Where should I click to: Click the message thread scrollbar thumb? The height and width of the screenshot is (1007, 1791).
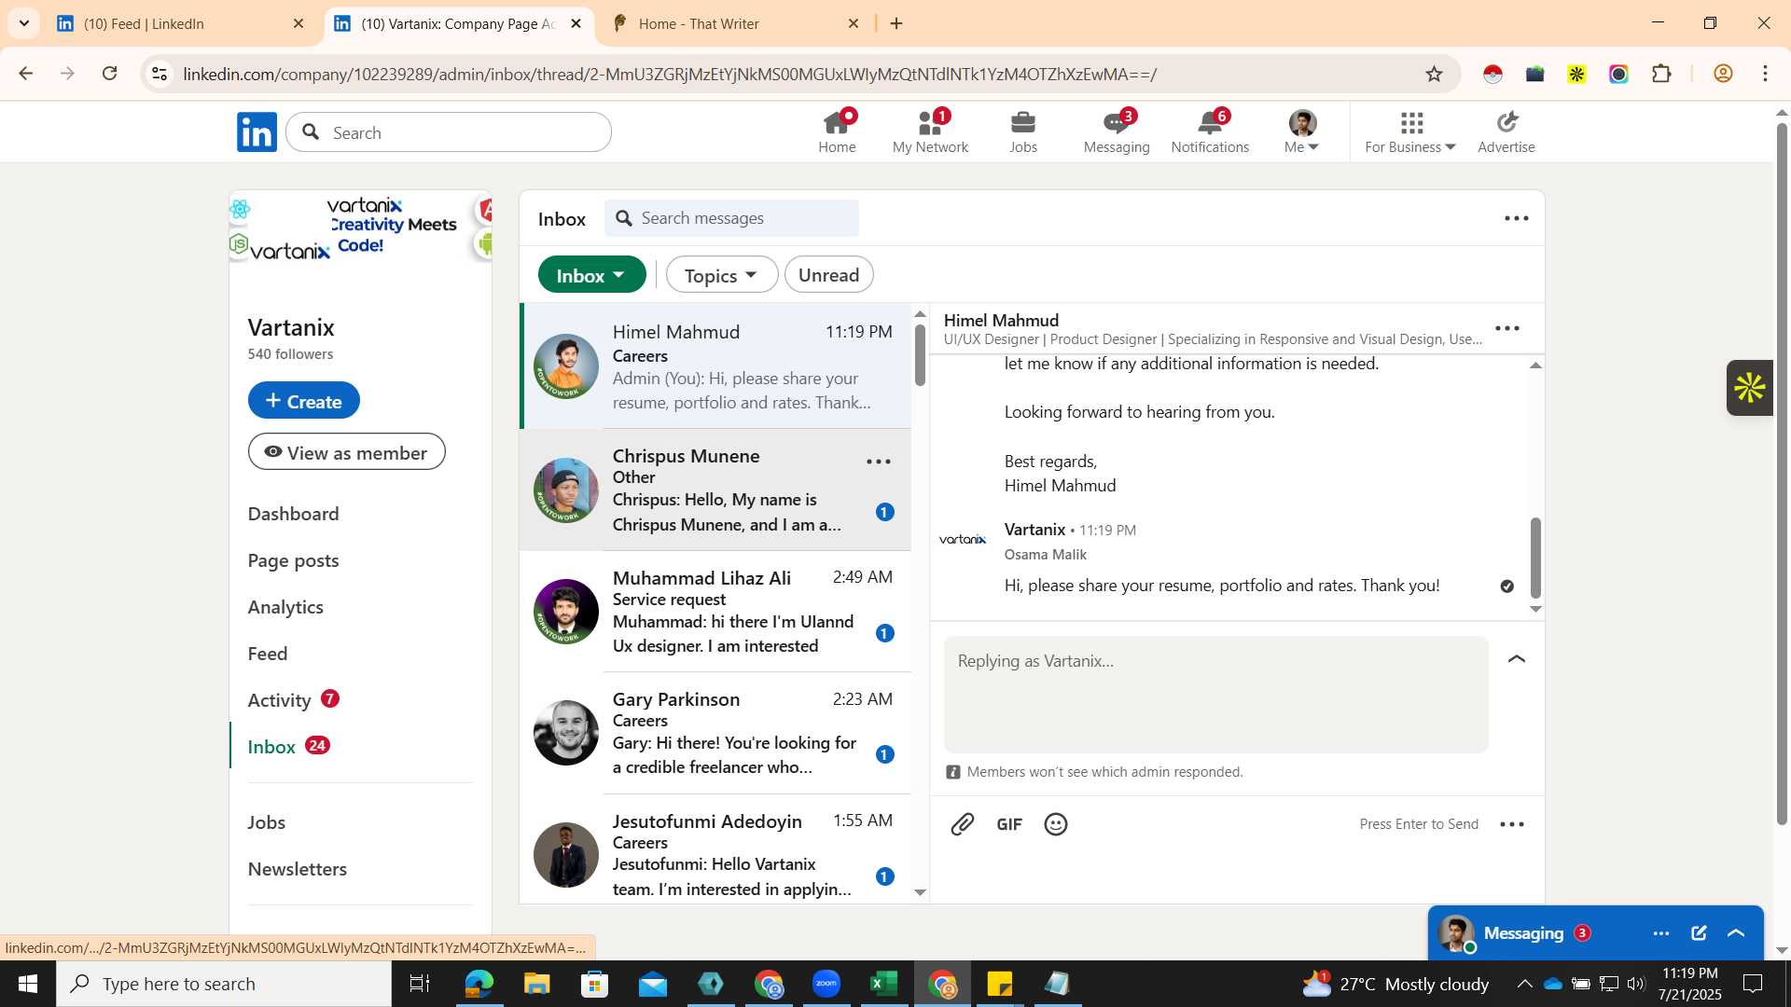pos(1535,558)
